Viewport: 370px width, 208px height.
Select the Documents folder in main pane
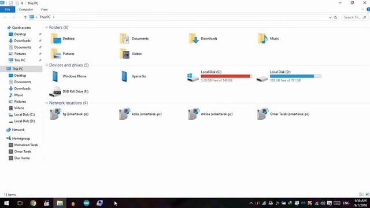click(134, 39)
